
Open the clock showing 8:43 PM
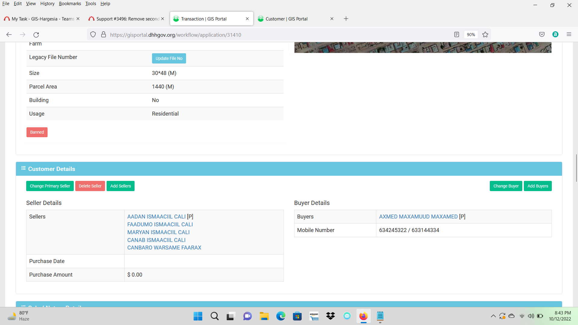click(x=560, y=316)
